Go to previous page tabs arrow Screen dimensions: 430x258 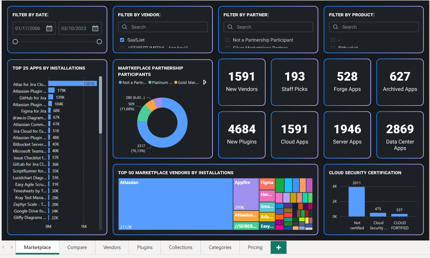[3, 247]
